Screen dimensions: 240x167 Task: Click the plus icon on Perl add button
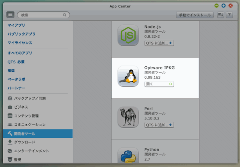tap(170, 125)
